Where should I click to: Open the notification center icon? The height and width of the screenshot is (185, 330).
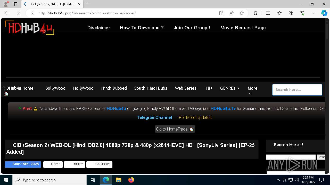(x=321, y=180)
